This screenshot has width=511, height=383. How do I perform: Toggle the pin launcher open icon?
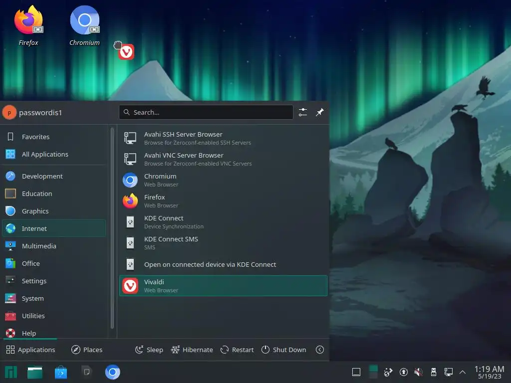(320, 112)
